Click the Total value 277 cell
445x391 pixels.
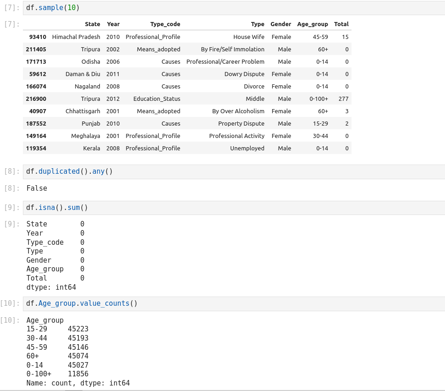click(343, 99)
